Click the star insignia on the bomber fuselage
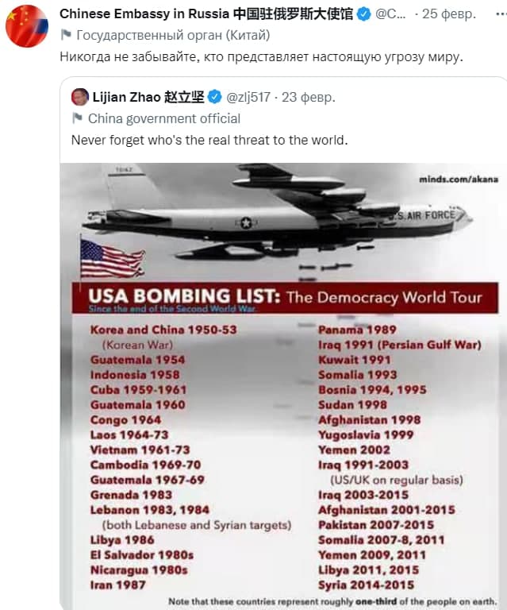The width and height of the screenshot is (507, 610). pos(246,222)
